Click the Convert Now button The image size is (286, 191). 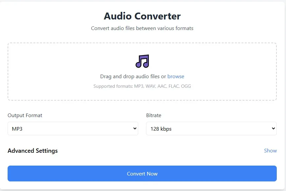click(x=142, y=173)
